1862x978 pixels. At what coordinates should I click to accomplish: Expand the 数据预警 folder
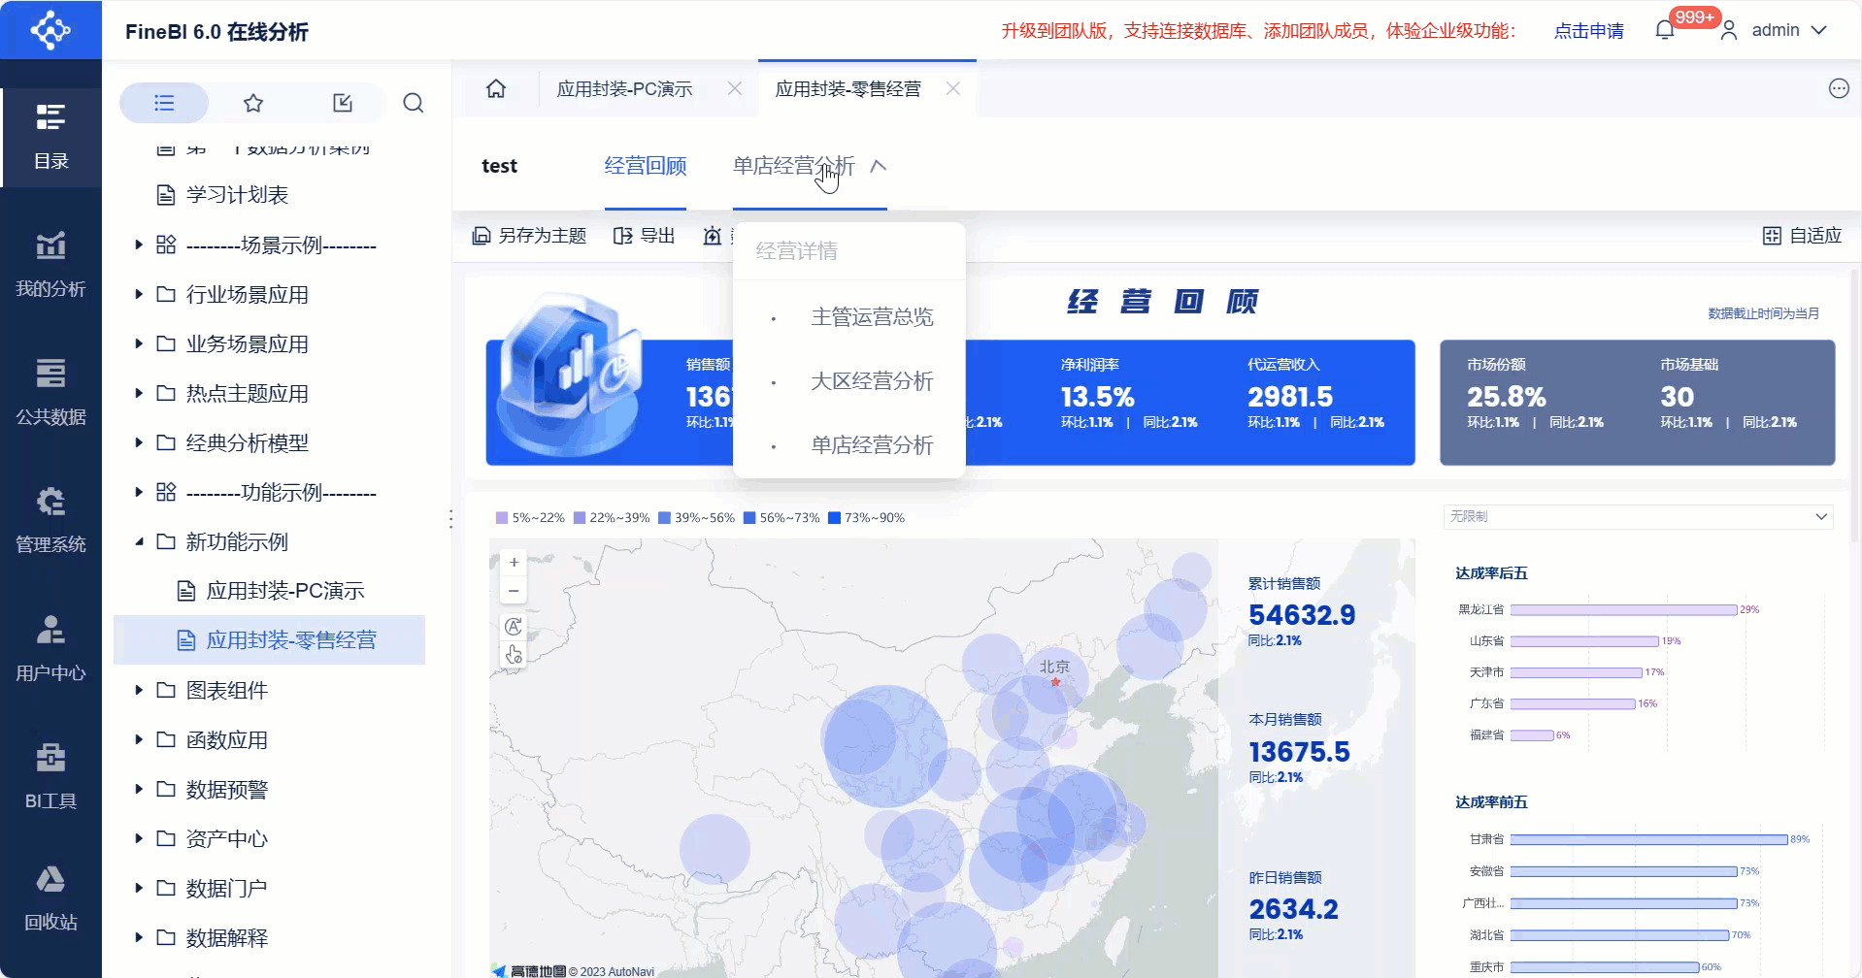tap(139, 789)
